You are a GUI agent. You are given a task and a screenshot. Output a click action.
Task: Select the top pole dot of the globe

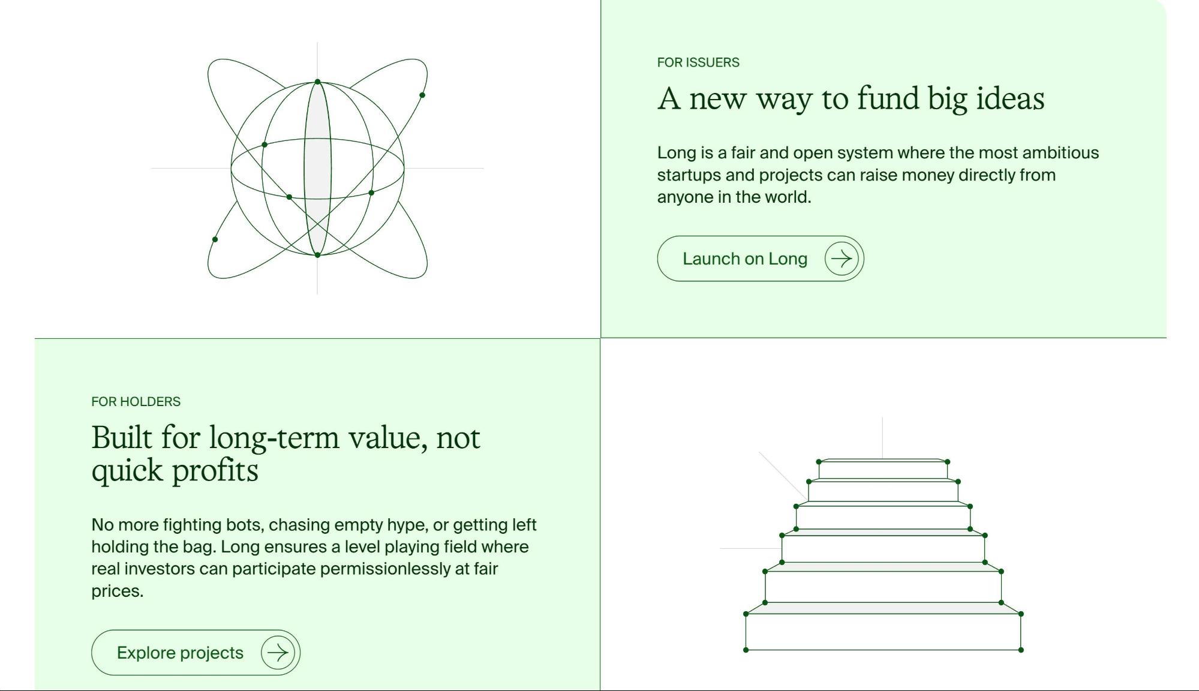coord(317,82)
